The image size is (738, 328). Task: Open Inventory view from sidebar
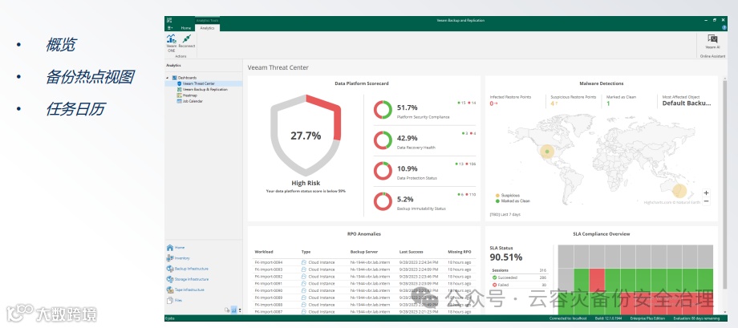(178, 258)
